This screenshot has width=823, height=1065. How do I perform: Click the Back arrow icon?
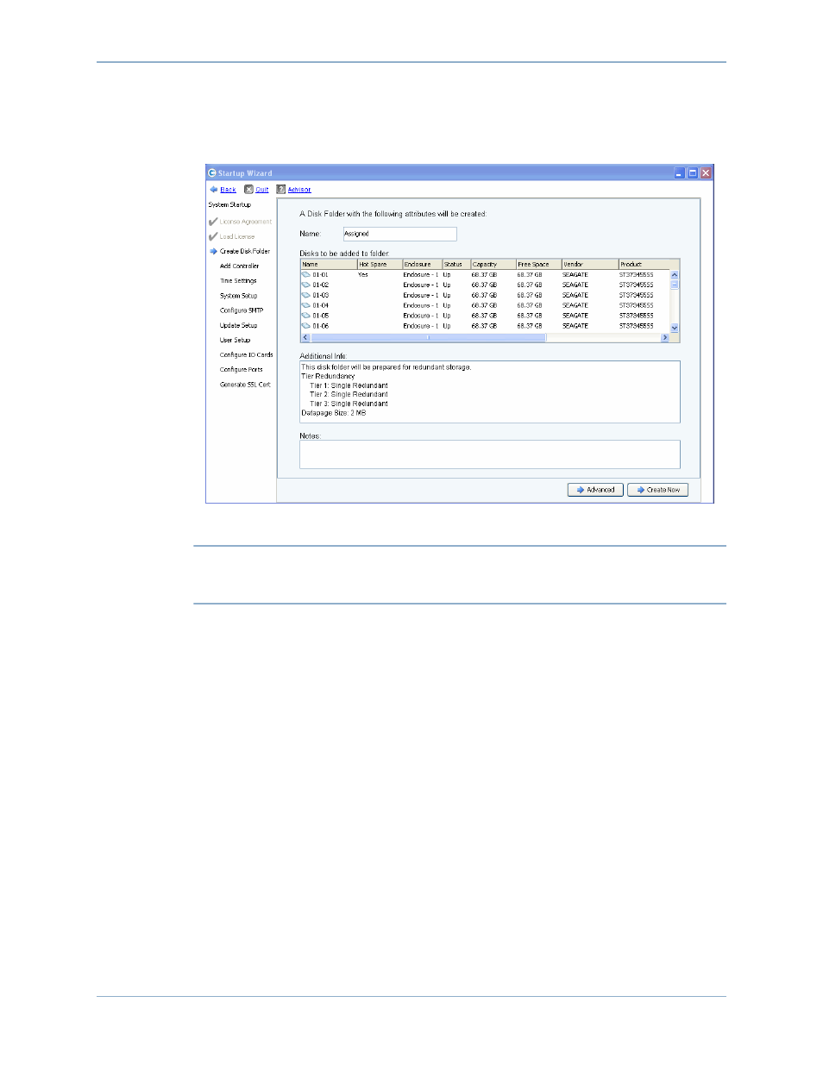coord(213,189)
